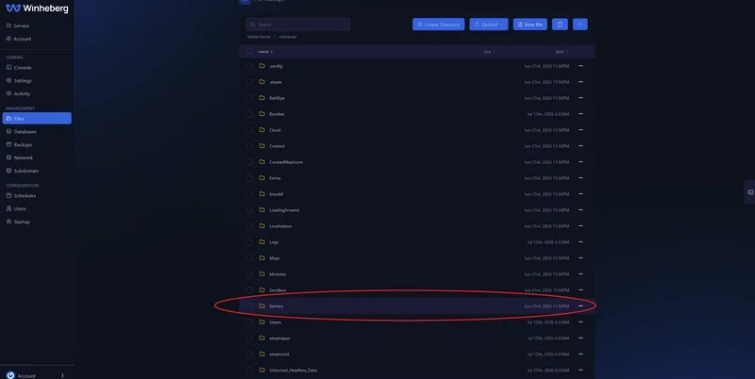Click the side panel tab icon on right edge
Screen dimensions: 755x379
(750, 192)
